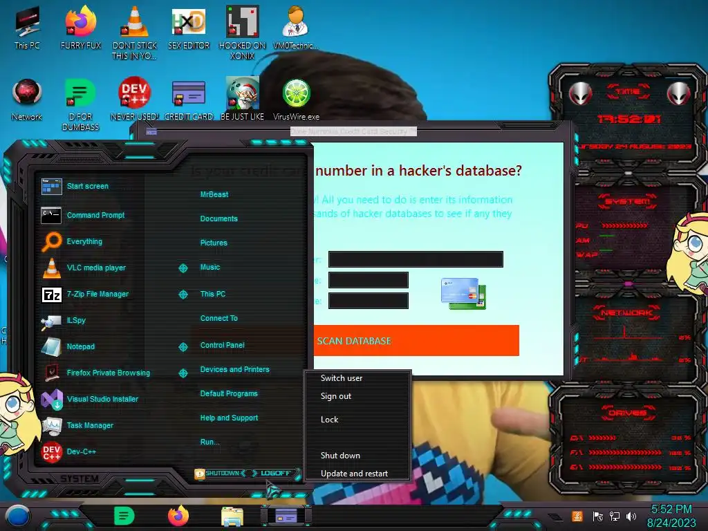Open Help and Support from start menu
This screenshot has height=531, width=708.
pos(230,418)
